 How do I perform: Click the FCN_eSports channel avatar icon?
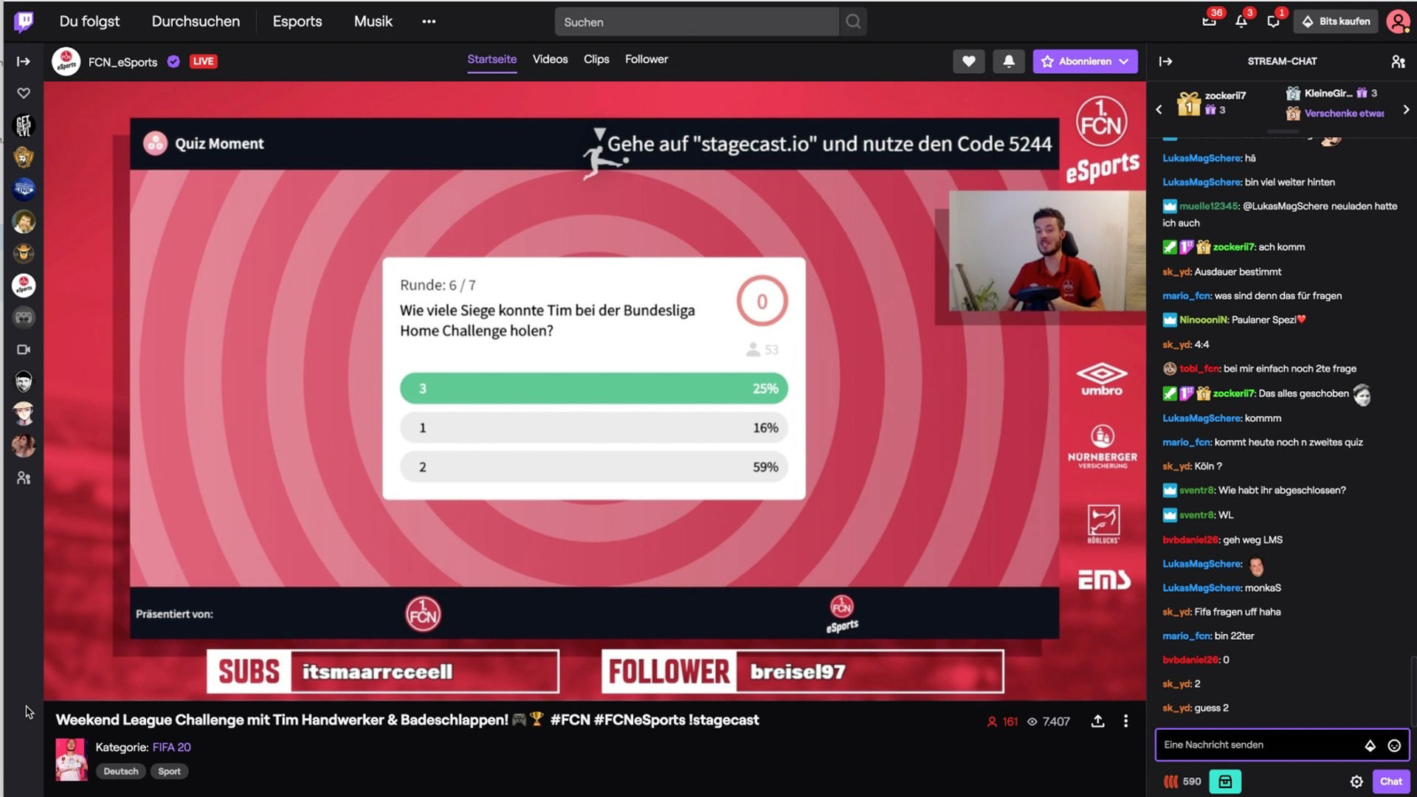point(66,61)
